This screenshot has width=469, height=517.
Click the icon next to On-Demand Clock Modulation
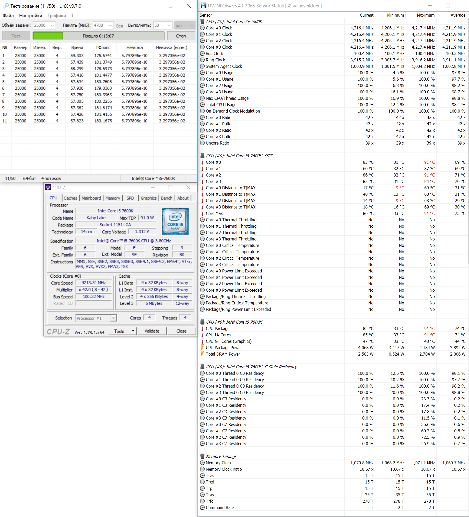[x=202, y=111]
